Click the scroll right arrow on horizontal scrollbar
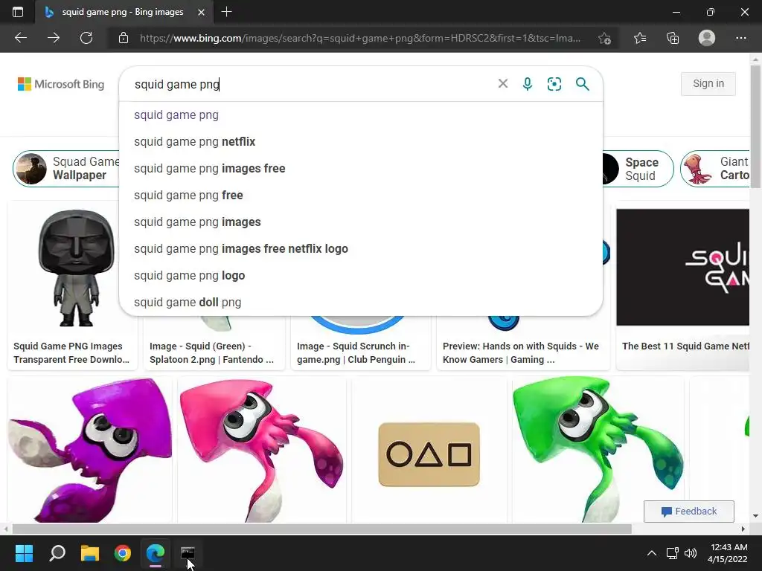Image resolution: width=762 pixels, height=571 pixels. [743, 529]
